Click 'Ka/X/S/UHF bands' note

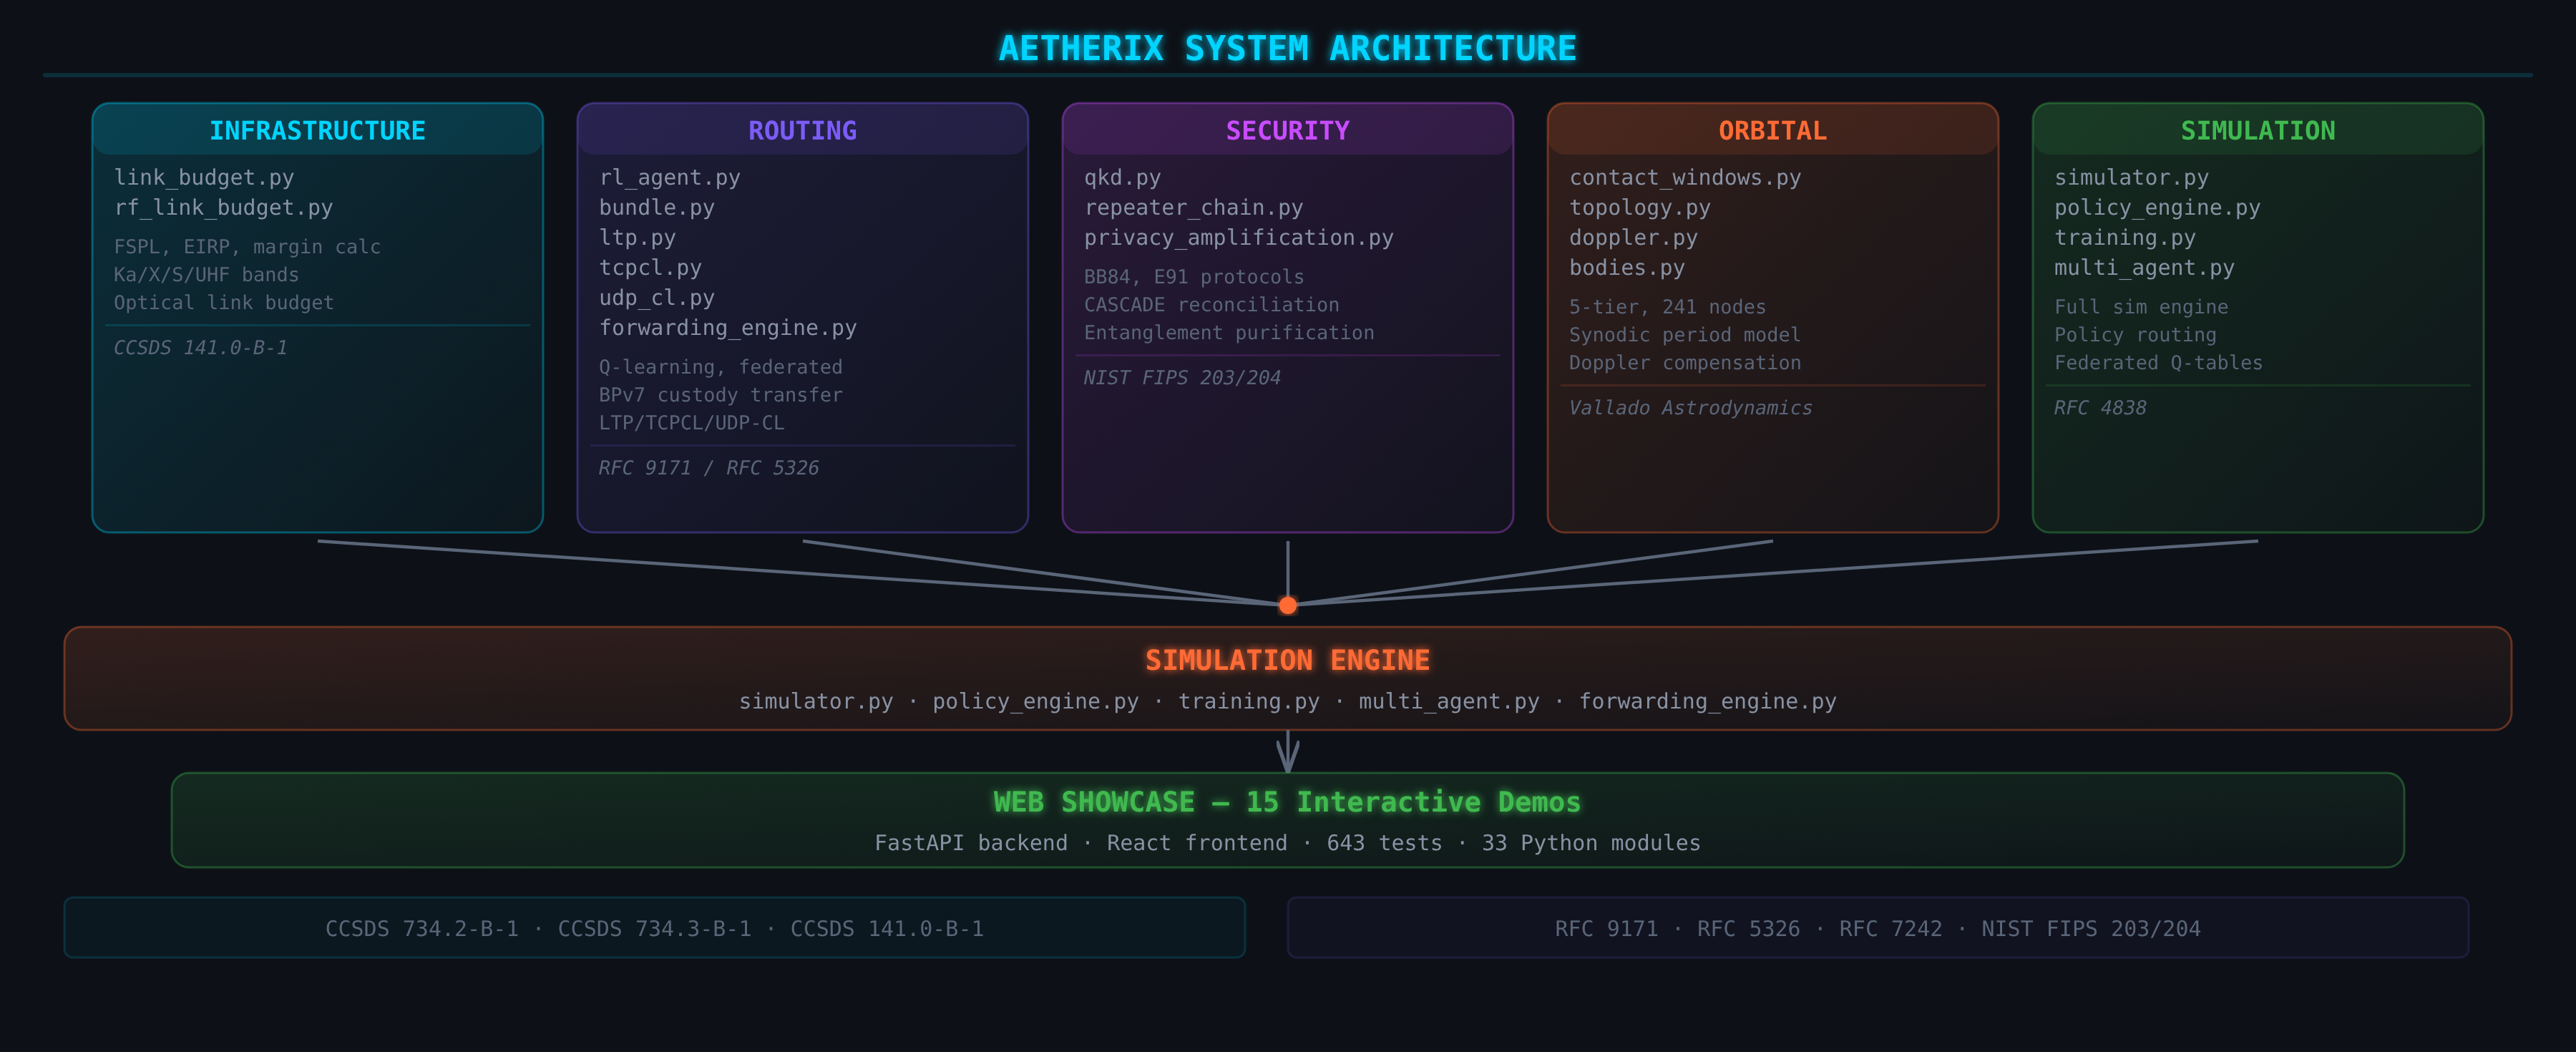tap(206, 275)
